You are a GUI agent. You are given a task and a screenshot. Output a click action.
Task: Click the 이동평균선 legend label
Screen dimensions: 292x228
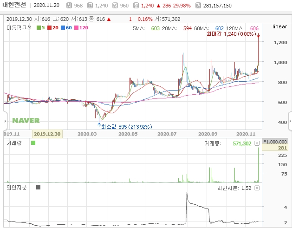19,28
